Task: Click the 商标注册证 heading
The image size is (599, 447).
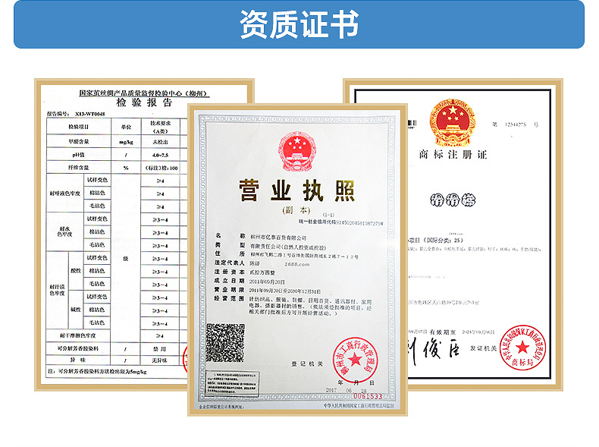Action: pyautogui.click(x=453, y=155)
